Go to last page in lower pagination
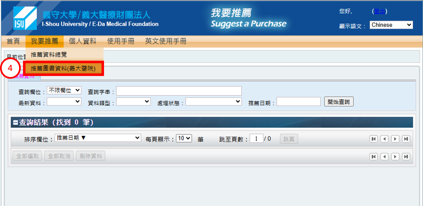Viewport: 423px width, 206px height. [406, 157]
